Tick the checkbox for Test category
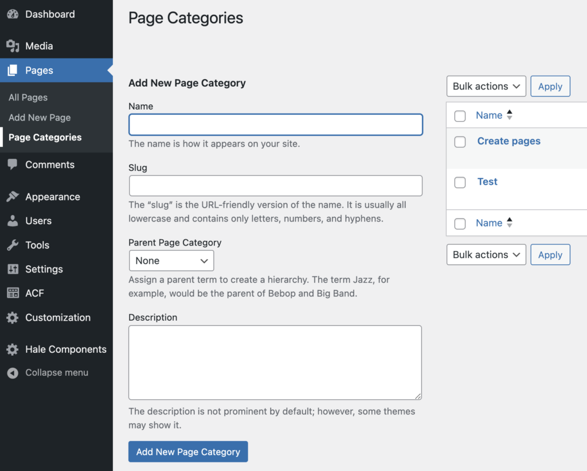The width and height of the screenshot is (587, 471). pyautogui.click(x=460, y=182)
